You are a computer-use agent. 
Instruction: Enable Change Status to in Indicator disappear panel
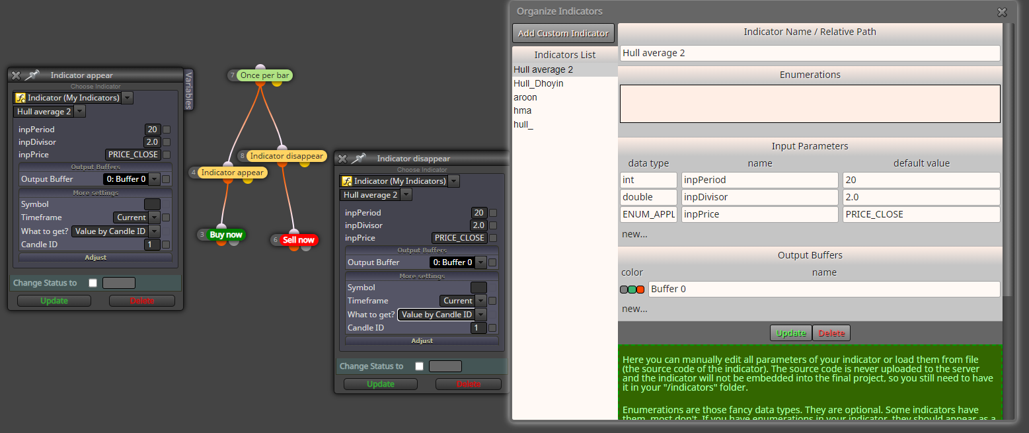(x=419, y=366)
